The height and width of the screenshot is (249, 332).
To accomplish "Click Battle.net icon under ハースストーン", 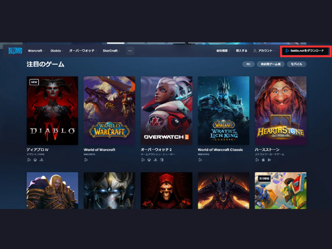I will coord(257,160).
